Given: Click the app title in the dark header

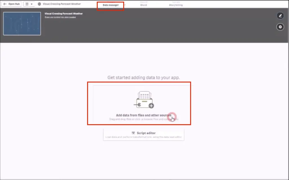Looking at the screenshot, I should pos(64,14).
